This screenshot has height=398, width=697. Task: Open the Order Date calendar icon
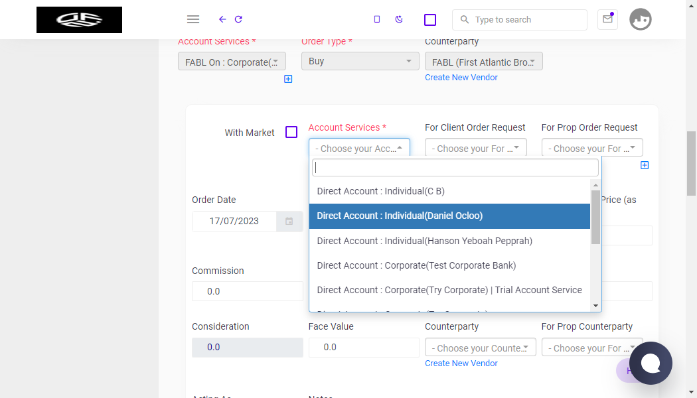coord(289,221)
